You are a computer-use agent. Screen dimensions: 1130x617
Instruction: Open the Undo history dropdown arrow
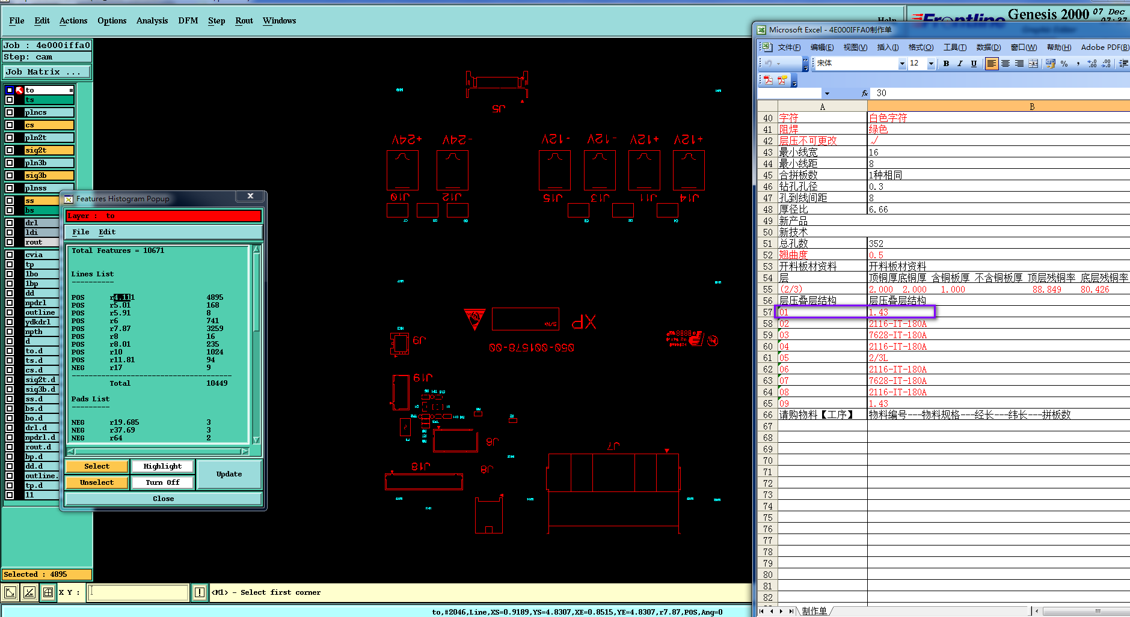[778, 64]
